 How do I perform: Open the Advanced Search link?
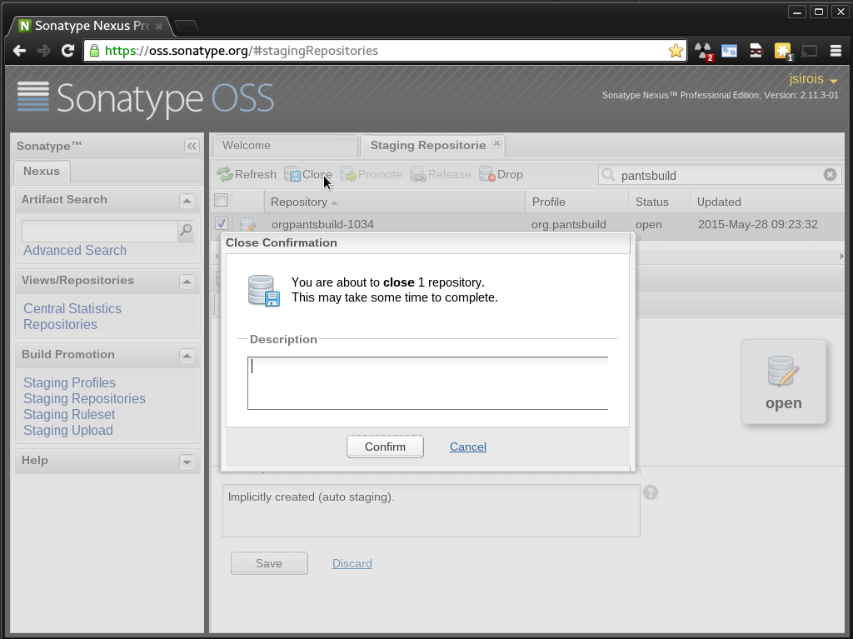click(75, 251)
